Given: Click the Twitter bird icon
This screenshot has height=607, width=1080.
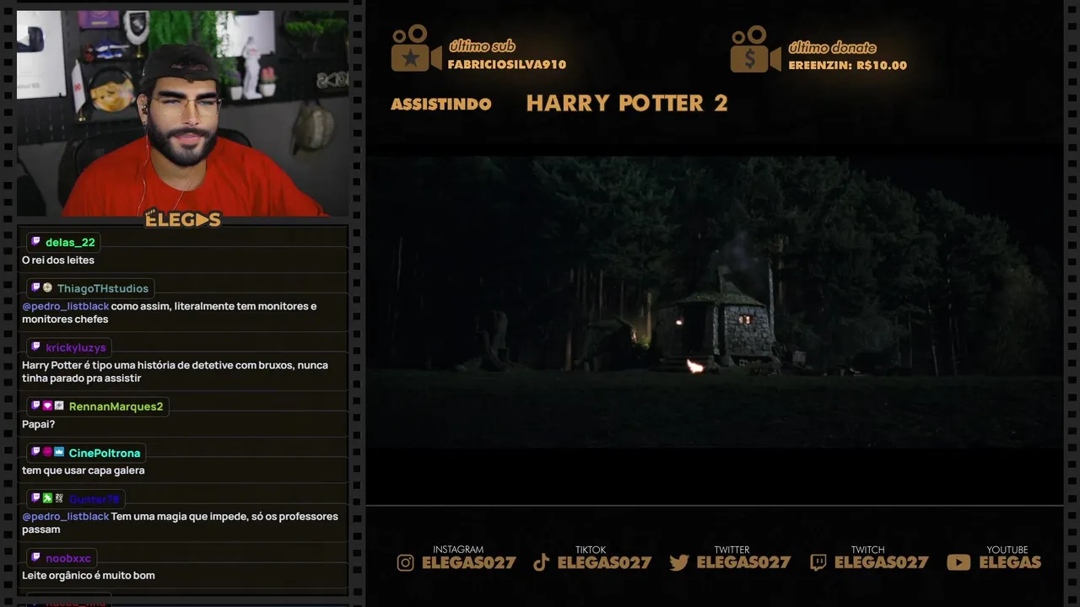Looking at the screenshot, I should coord(679,562).
